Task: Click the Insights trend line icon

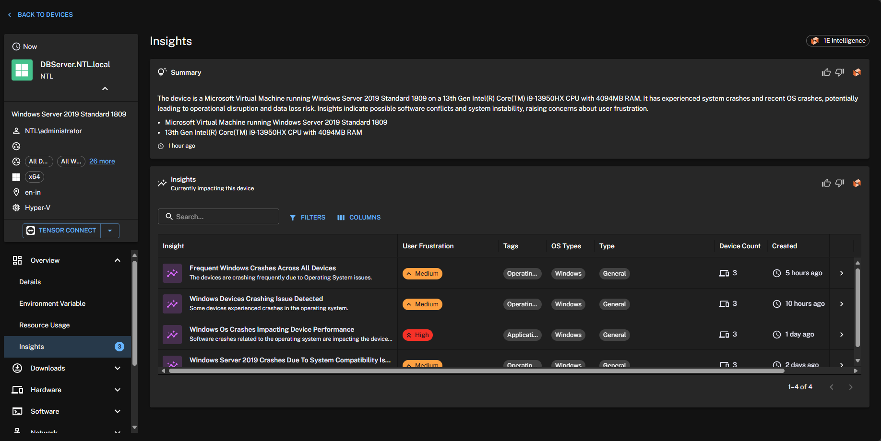Action: coord(162,183)
